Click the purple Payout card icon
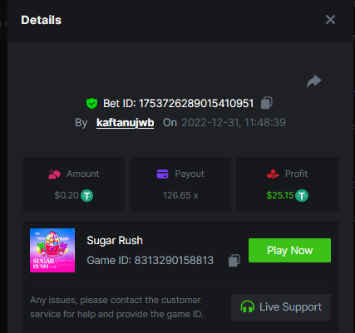Screen dimensions: 355x333 click(162, 174)
